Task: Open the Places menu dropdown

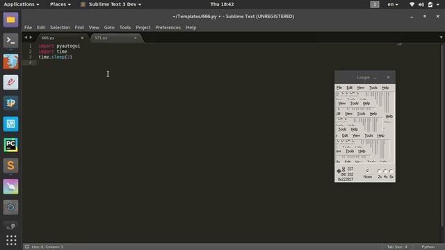Action: (x=60, y=4)
